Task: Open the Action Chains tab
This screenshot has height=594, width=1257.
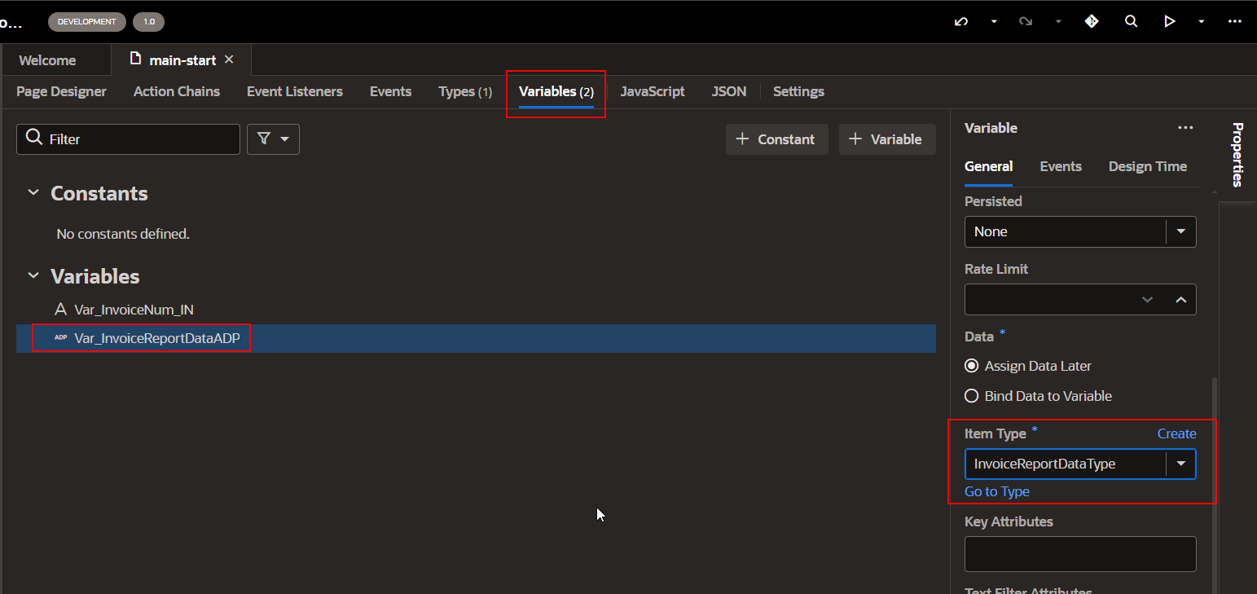Action: coord(177,91)
